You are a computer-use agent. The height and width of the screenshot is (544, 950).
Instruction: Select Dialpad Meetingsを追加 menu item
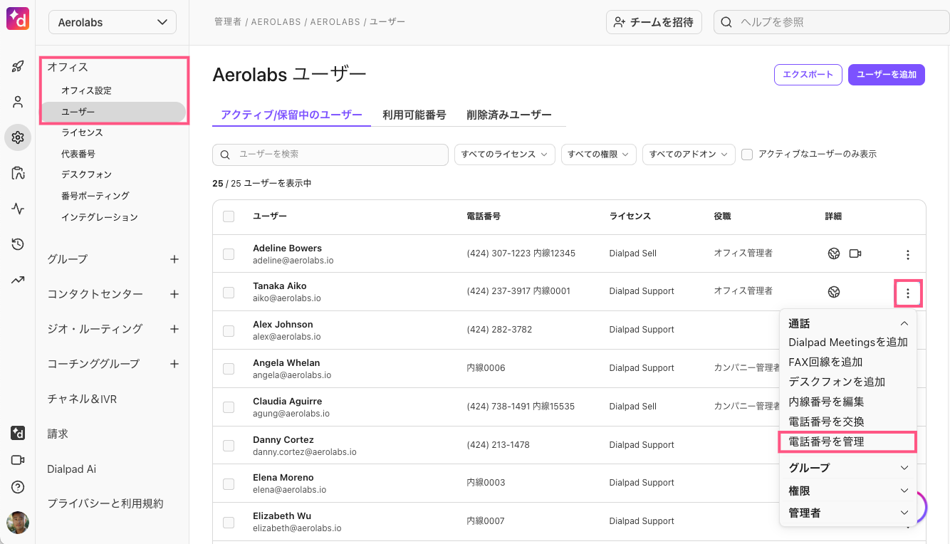pyautogui.click(x=848, y=342)
